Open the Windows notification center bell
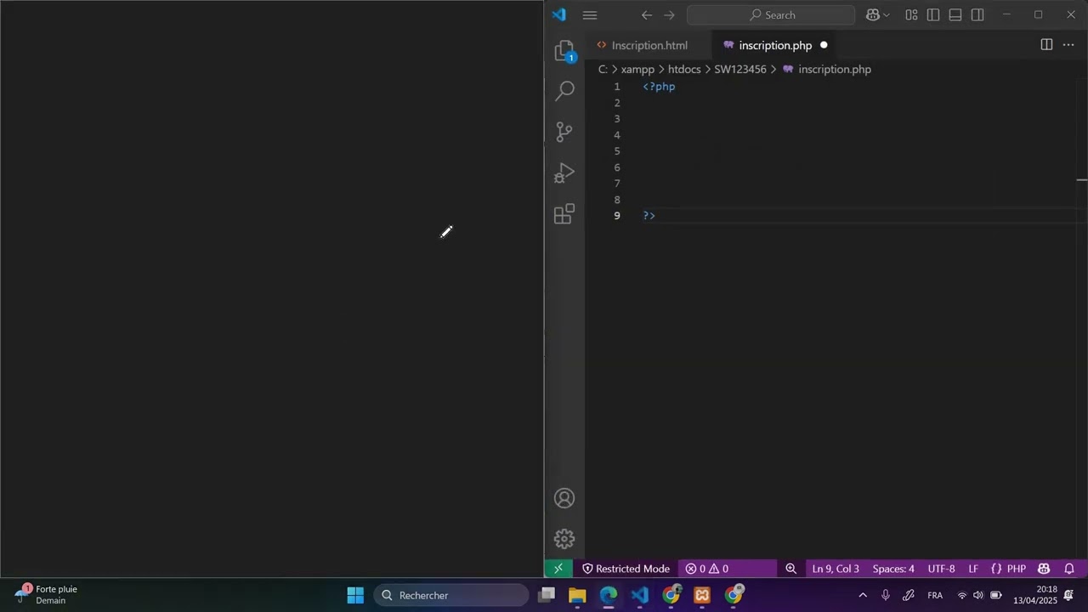 1069,595
